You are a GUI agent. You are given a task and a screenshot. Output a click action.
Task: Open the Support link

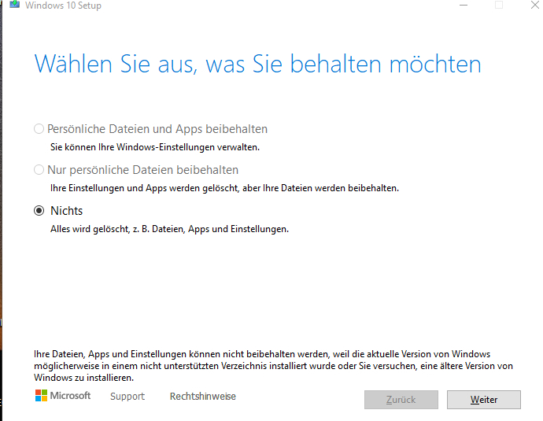[x=127, y=396]
